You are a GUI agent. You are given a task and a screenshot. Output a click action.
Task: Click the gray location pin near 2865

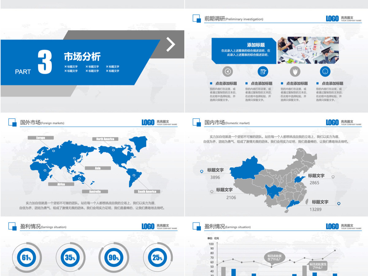pos(333,177)
